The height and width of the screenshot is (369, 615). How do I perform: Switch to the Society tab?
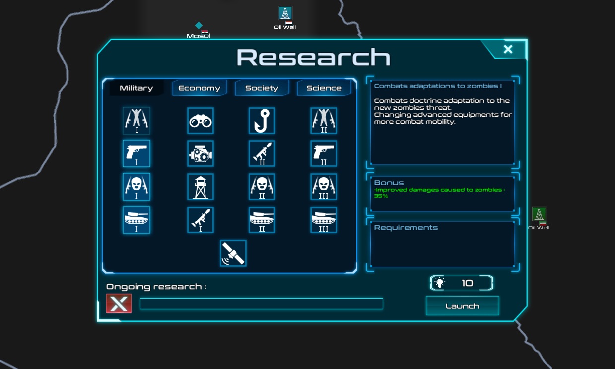coord(262,88)
